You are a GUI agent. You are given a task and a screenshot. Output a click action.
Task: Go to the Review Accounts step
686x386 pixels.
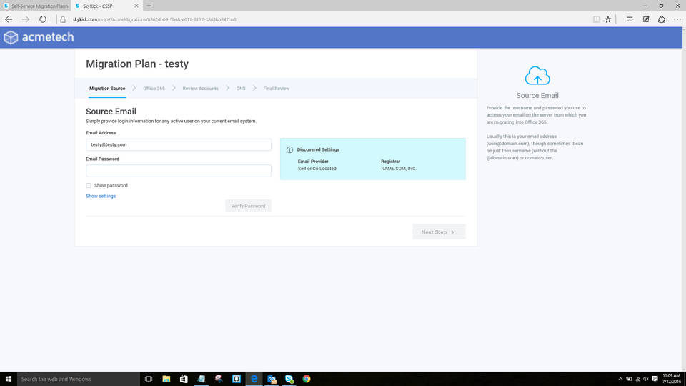click(x=200, y=89)
